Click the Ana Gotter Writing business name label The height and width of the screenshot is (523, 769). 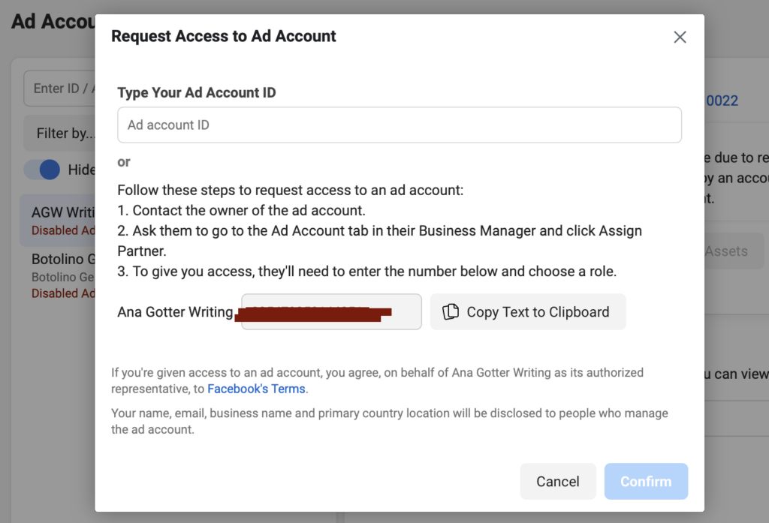[175, 312]
